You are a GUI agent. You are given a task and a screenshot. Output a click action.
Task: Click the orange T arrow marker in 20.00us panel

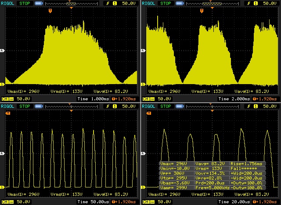point(149,113)
